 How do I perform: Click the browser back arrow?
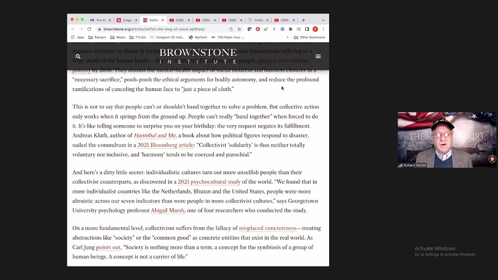coord(73,29)
